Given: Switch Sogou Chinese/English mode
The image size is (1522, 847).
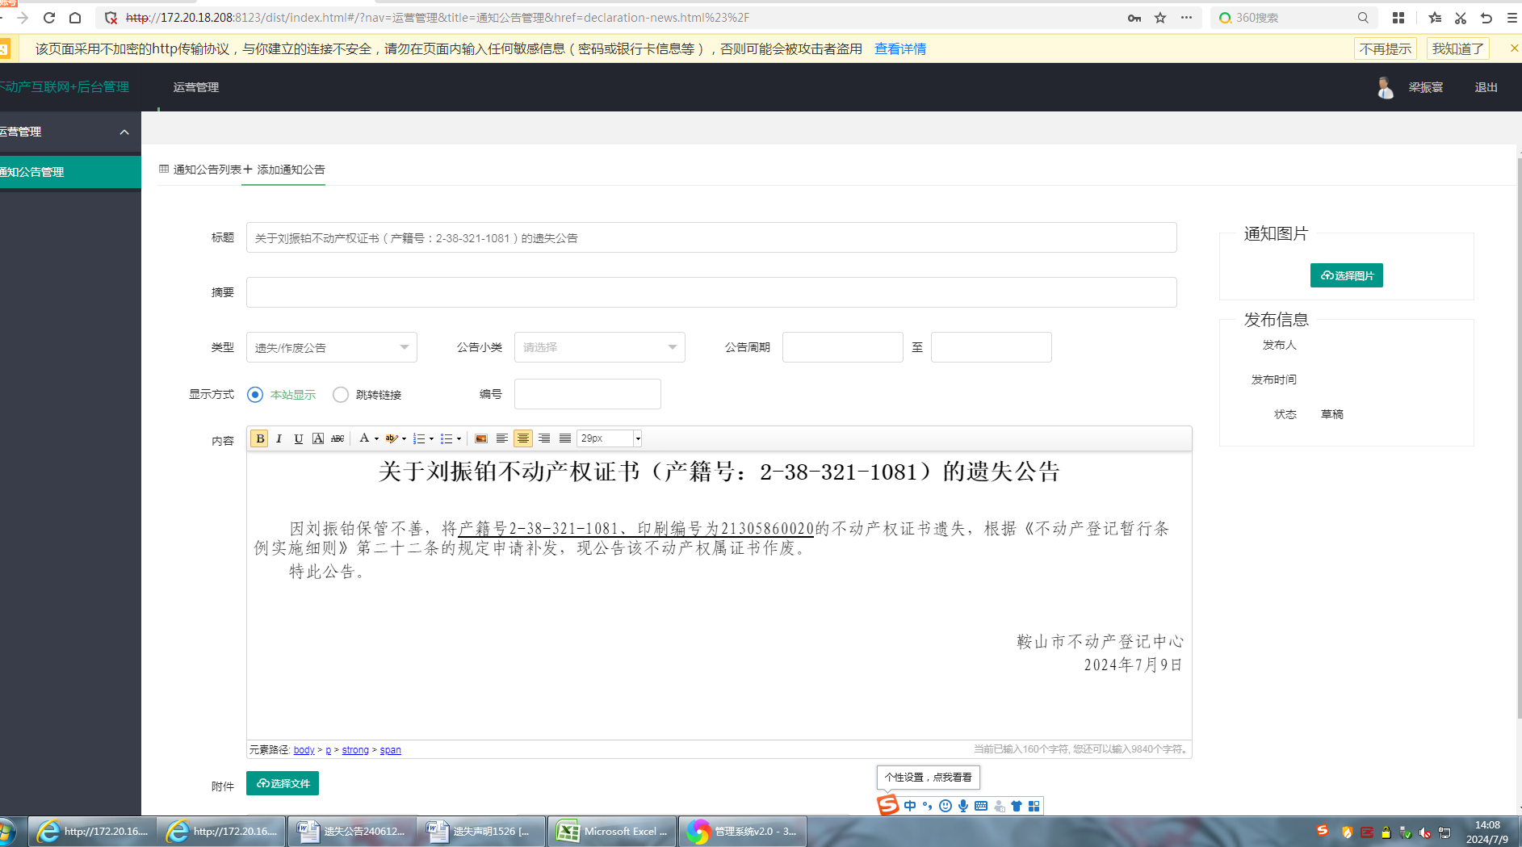Looking at the screenshot, I should tap(910, 806).
